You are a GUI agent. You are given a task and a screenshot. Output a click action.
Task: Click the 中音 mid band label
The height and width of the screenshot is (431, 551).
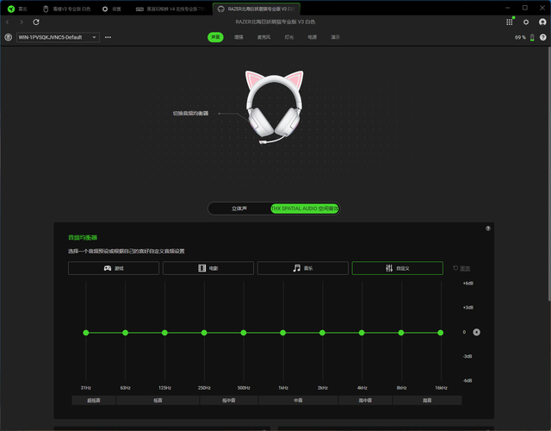(298, 400)
